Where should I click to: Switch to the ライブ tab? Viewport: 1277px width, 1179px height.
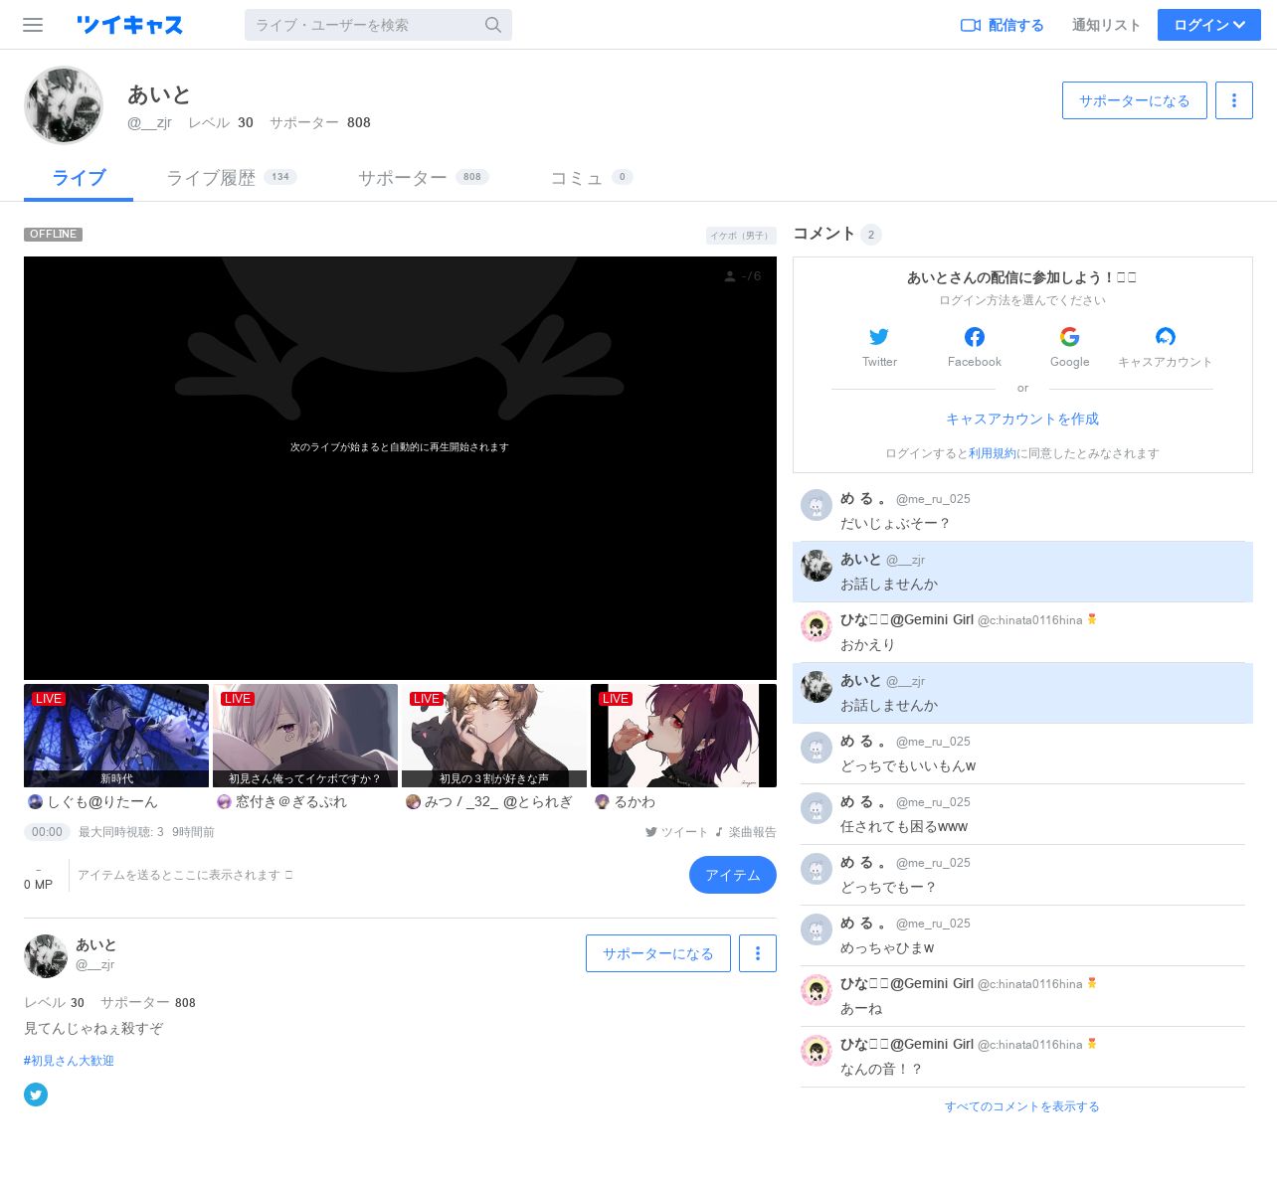tap(79, 178)
